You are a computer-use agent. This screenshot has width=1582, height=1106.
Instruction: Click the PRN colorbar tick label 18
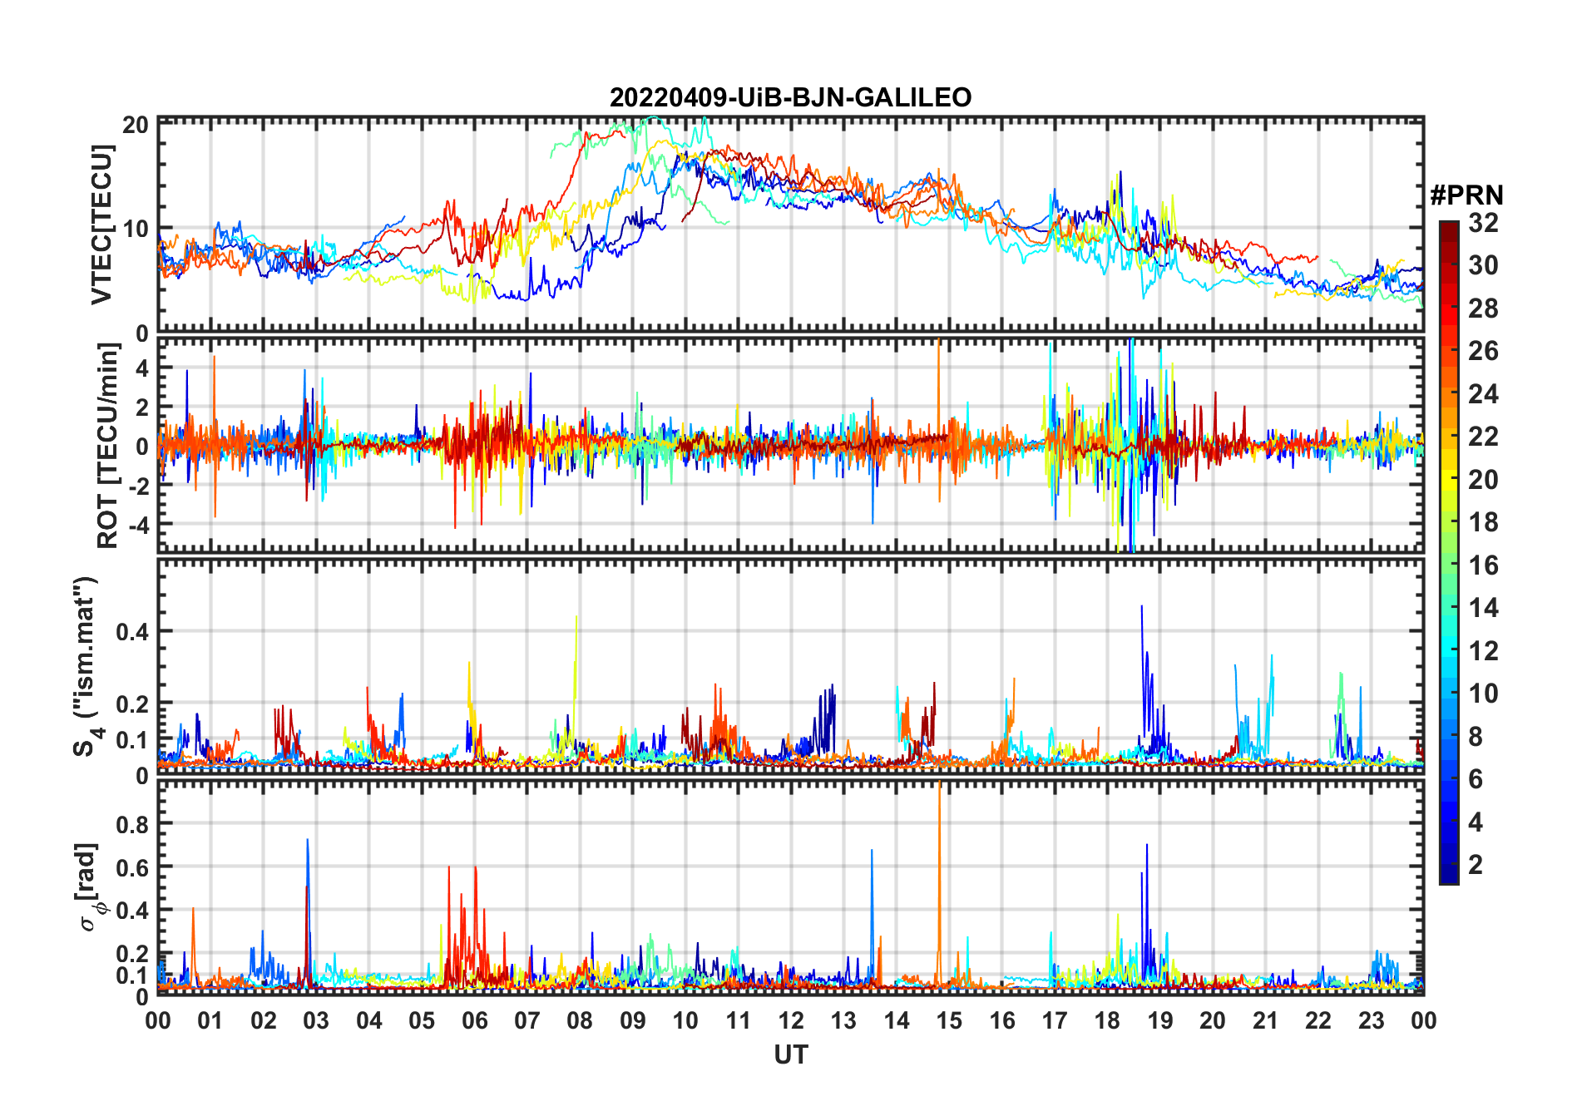coord(1483,522)
